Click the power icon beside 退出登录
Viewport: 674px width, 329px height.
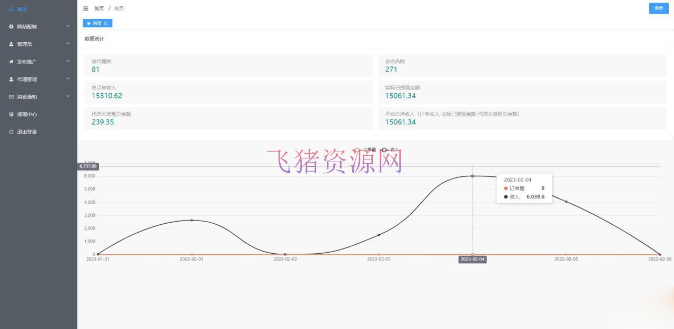(11, 132)
